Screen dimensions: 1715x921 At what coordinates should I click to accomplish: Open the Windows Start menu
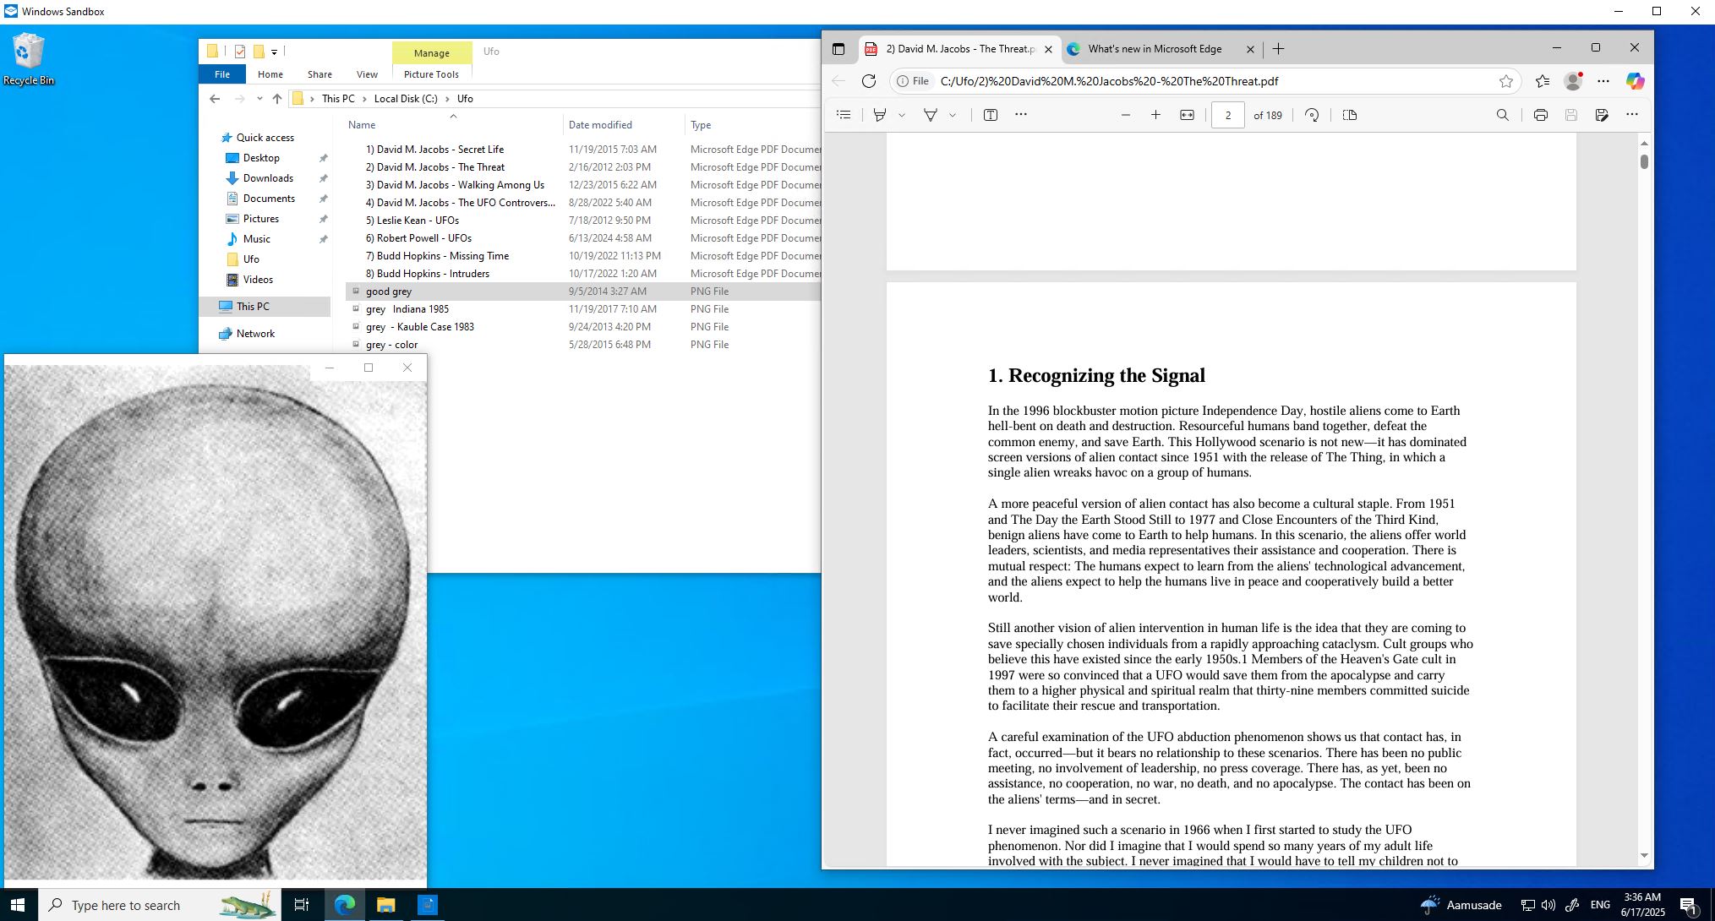[x=19, y=905]
